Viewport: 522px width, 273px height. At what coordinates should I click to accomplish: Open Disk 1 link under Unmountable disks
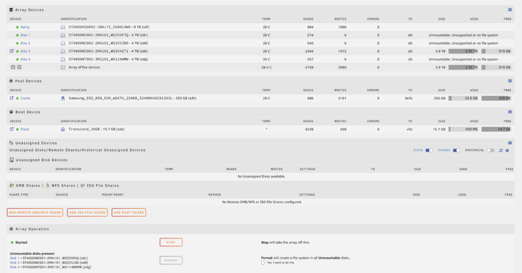(x=15, y=258)
